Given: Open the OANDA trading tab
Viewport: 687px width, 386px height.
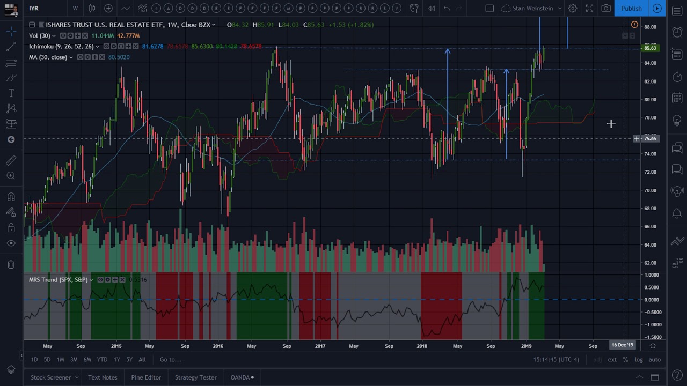Looking at the screenshot, I should pyautogui.click(x=242, y=377).
